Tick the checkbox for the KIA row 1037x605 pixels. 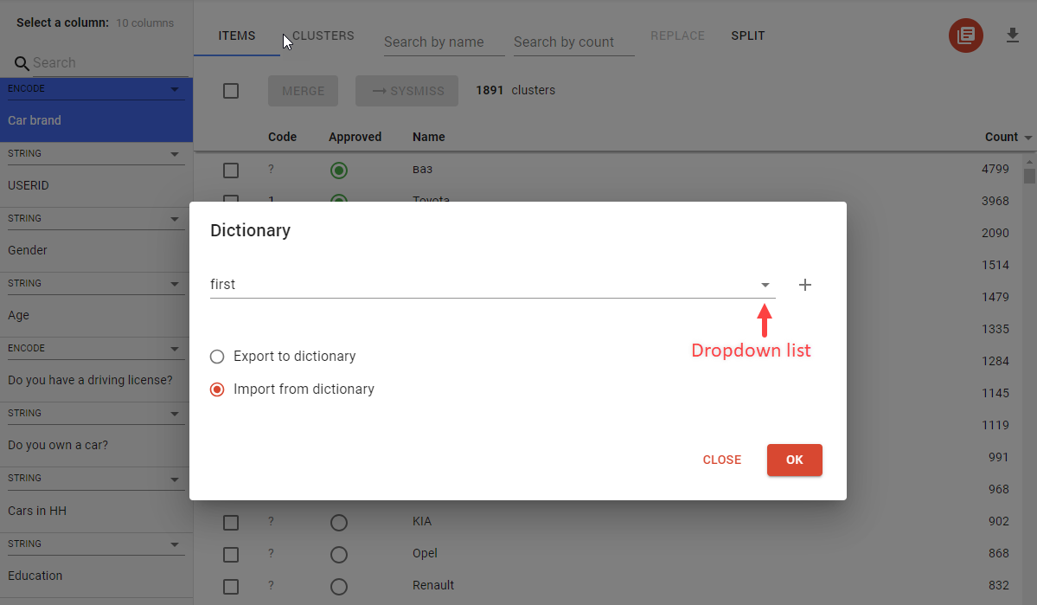coord(231,522)
